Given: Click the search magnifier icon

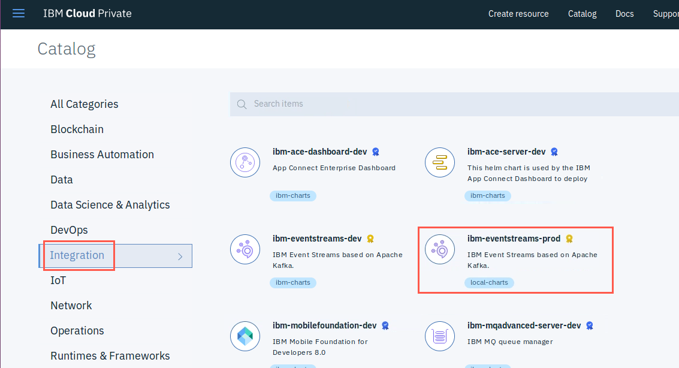Looking at the screenshot, I should tap(242, 104).
